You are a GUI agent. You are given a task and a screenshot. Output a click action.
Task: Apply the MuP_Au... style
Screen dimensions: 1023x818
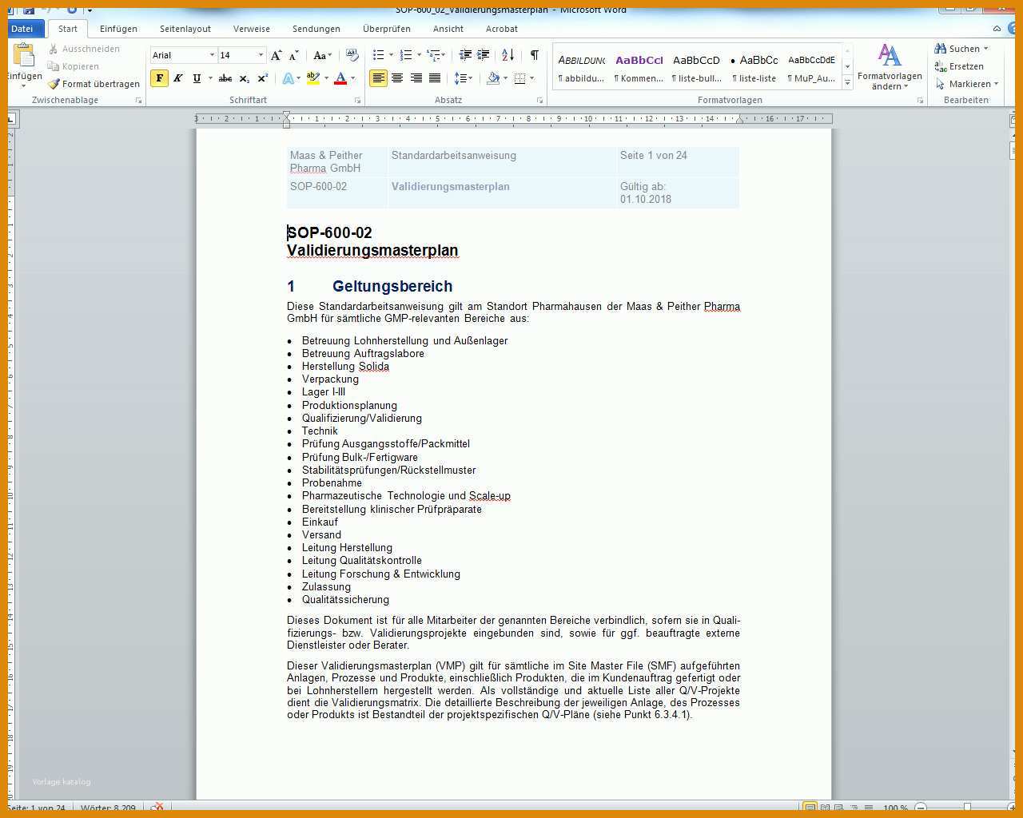pos(811,67)
